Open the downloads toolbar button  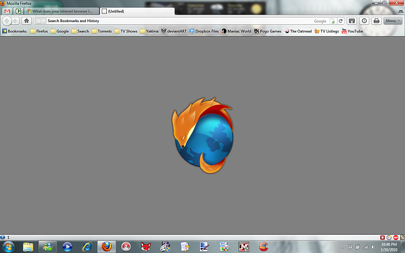[352, 21]
